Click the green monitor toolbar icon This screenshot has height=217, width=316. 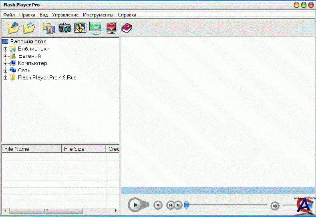coord(96,28)
